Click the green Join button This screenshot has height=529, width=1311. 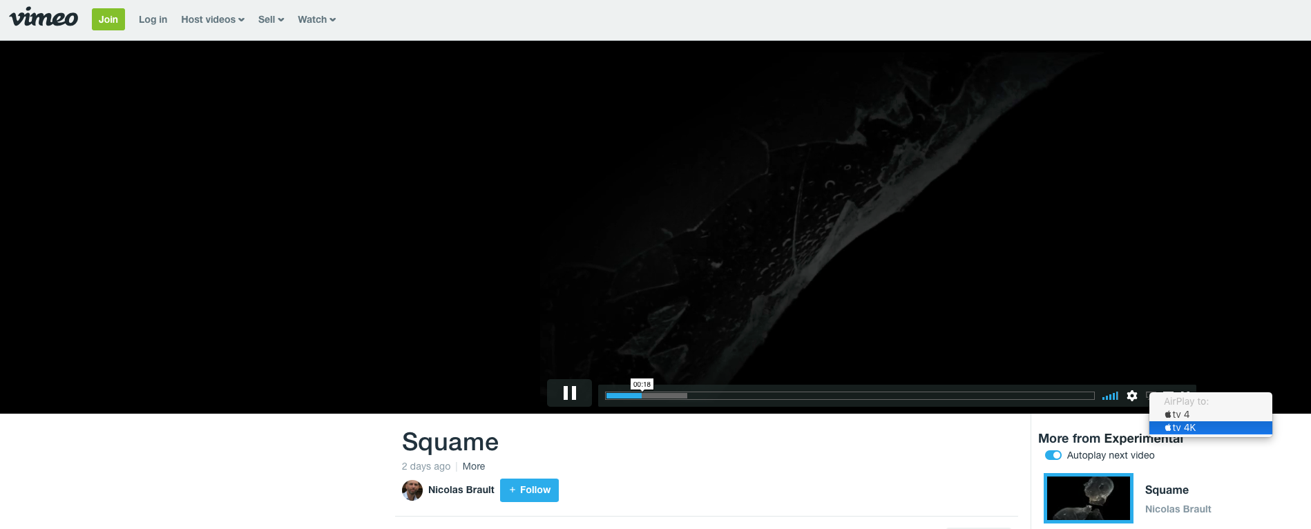108,19
